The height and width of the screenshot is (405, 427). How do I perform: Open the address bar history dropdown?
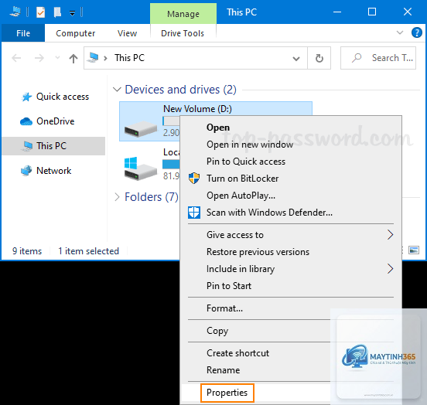296,58
